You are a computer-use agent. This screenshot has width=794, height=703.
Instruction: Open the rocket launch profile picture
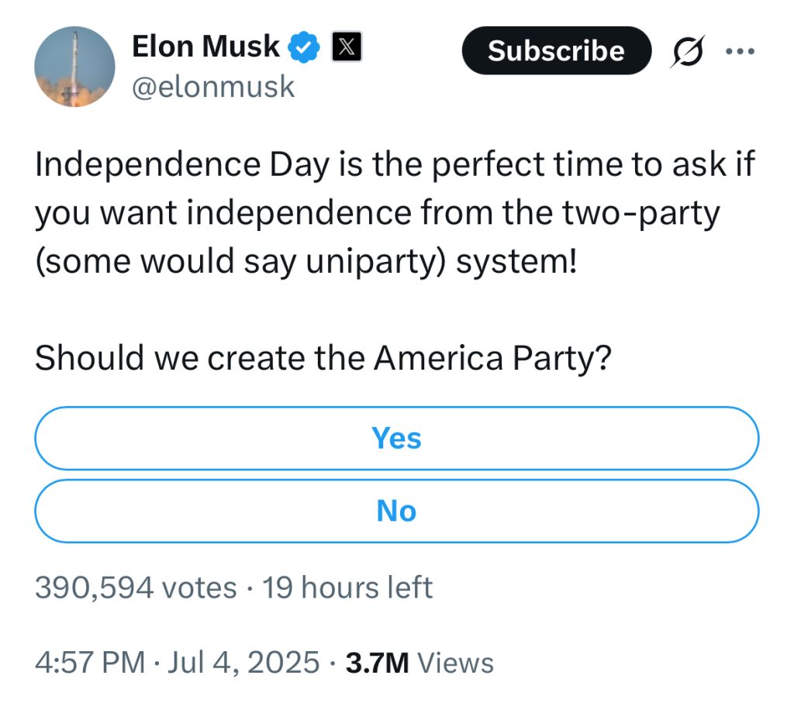pos(75,67)
